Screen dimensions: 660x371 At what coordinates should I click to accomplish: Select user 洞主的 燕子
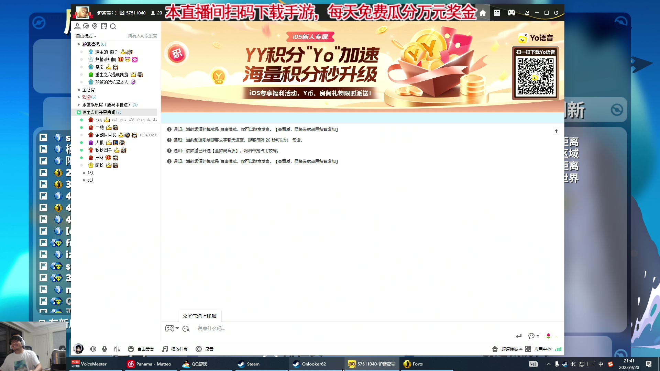coord(107,52)
